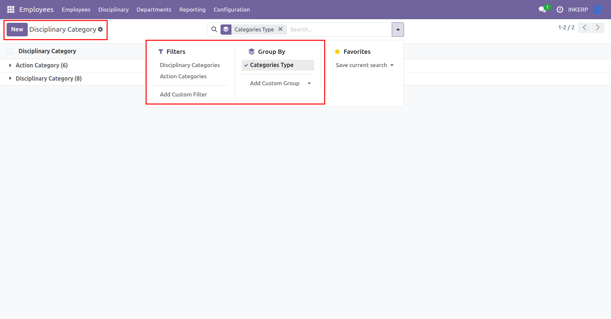This screenshot has width=611, height=319.
Task: Click the magnifier search icon
Action: (214, 29)
